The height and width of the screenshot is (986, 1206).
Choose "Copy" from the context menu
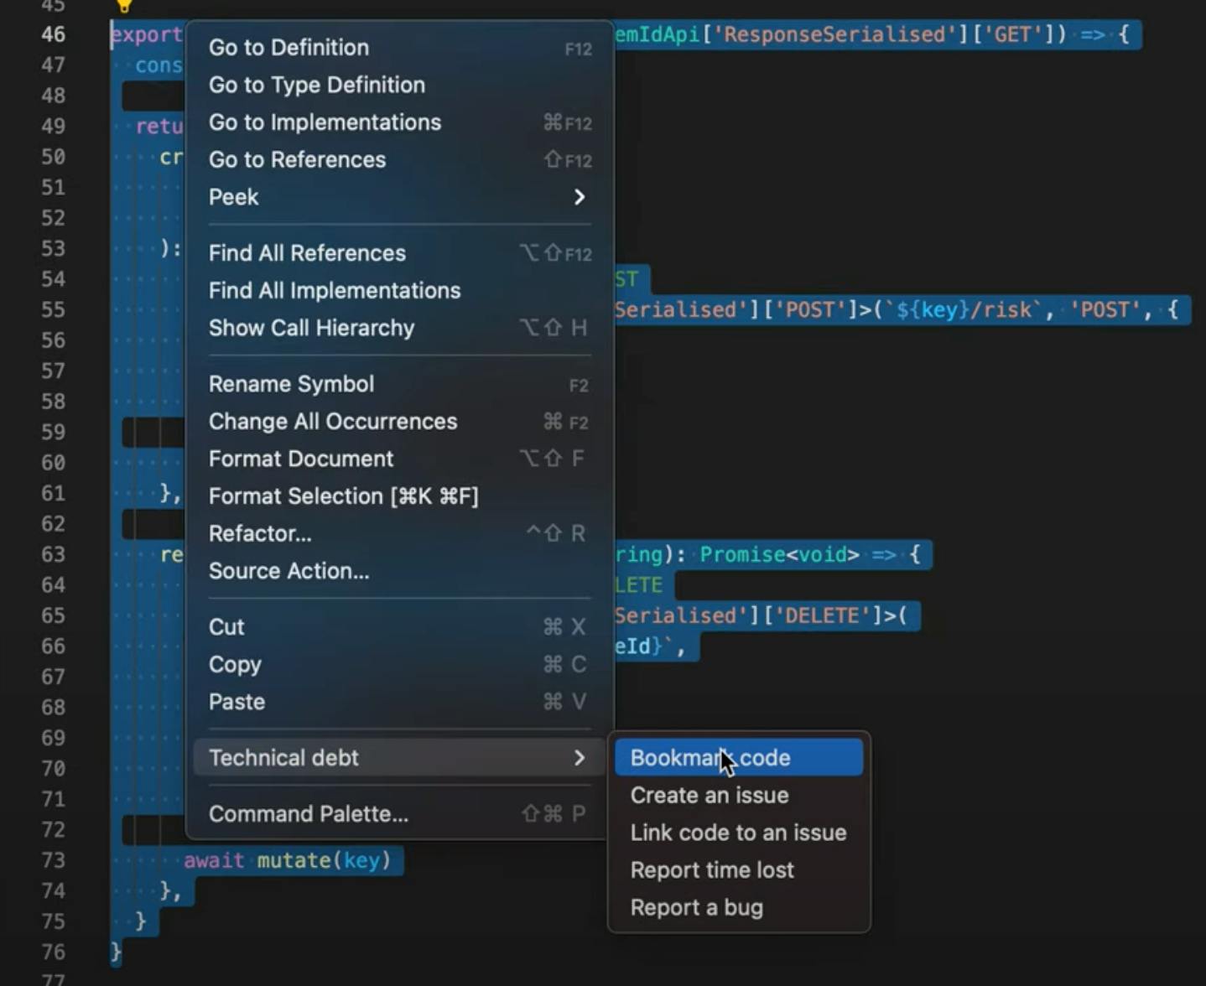pos(235,664)
